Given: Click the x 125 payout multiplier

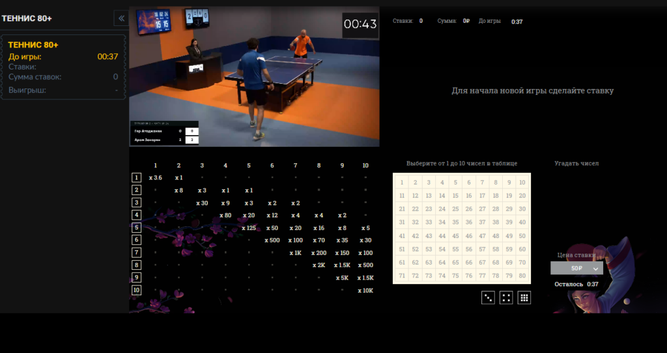Looking at the screenshot, I should (x=249, y=228).
